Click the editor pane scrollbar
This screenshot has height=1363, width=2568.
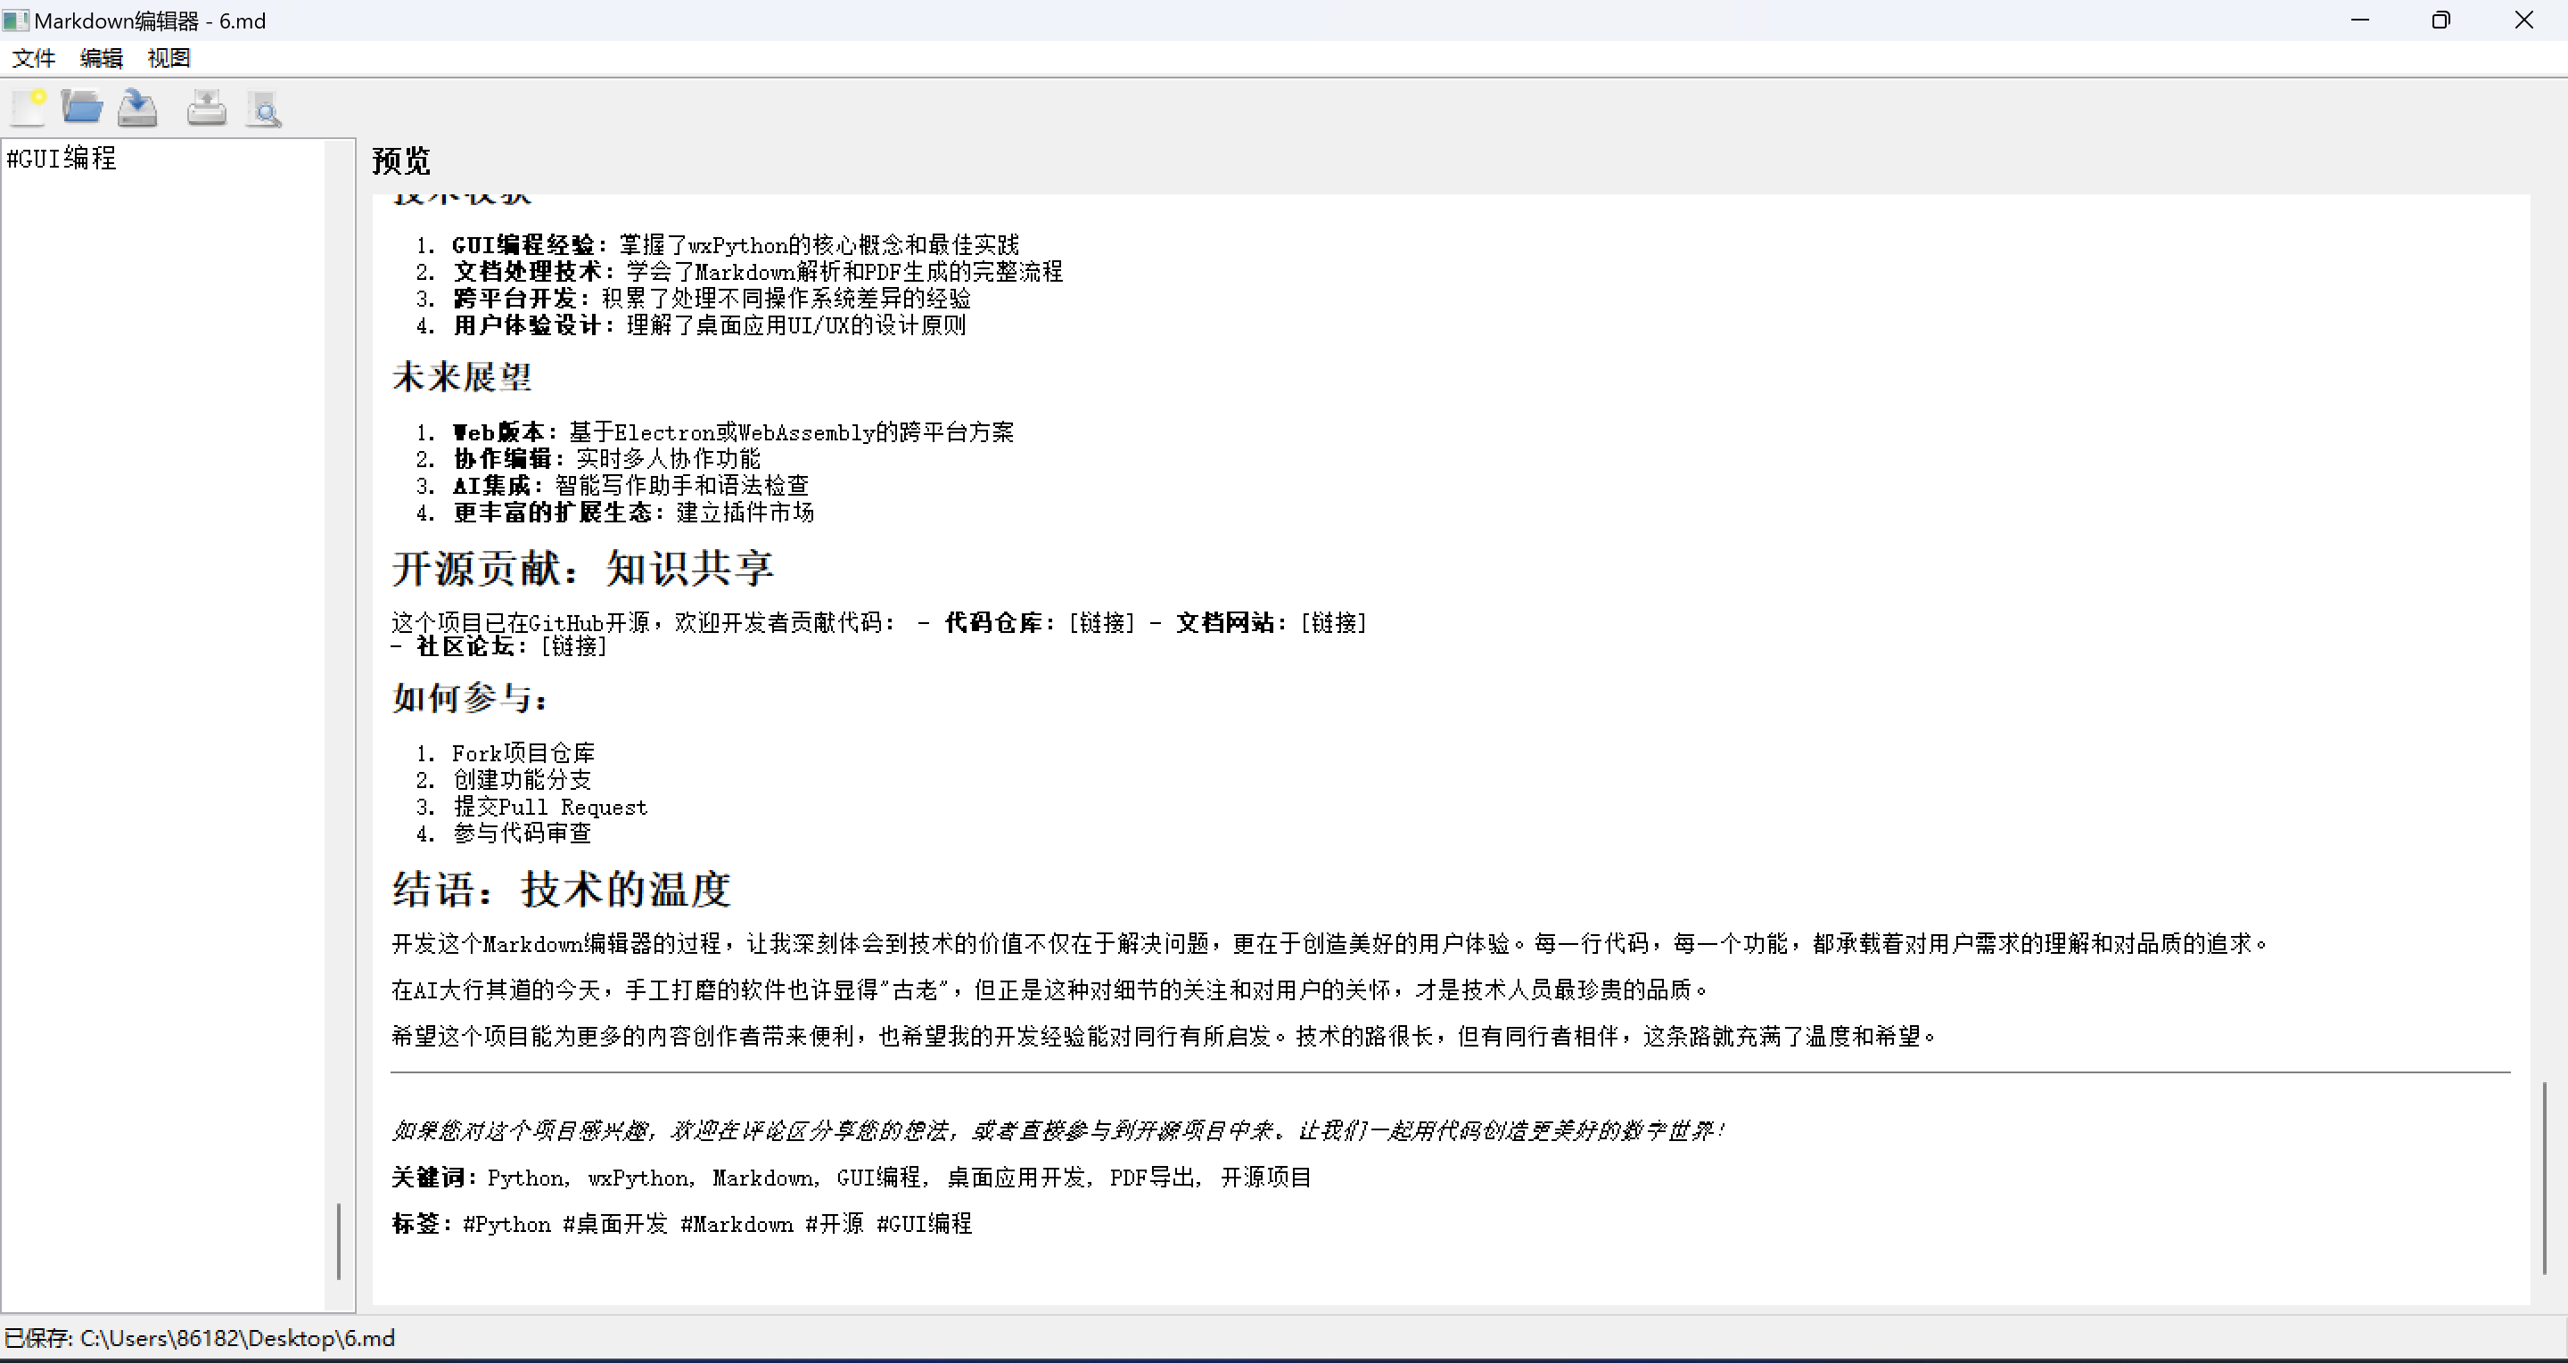click(x=339, y=1241)
